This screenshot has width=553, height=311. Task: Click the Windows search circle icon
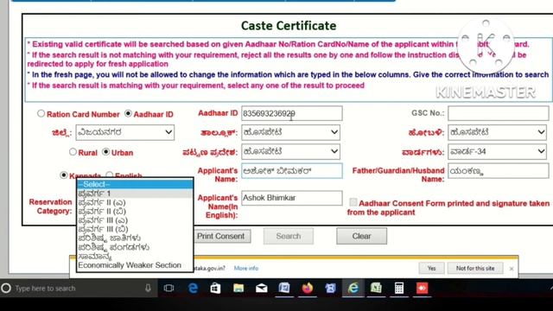[x=6, y=288]
